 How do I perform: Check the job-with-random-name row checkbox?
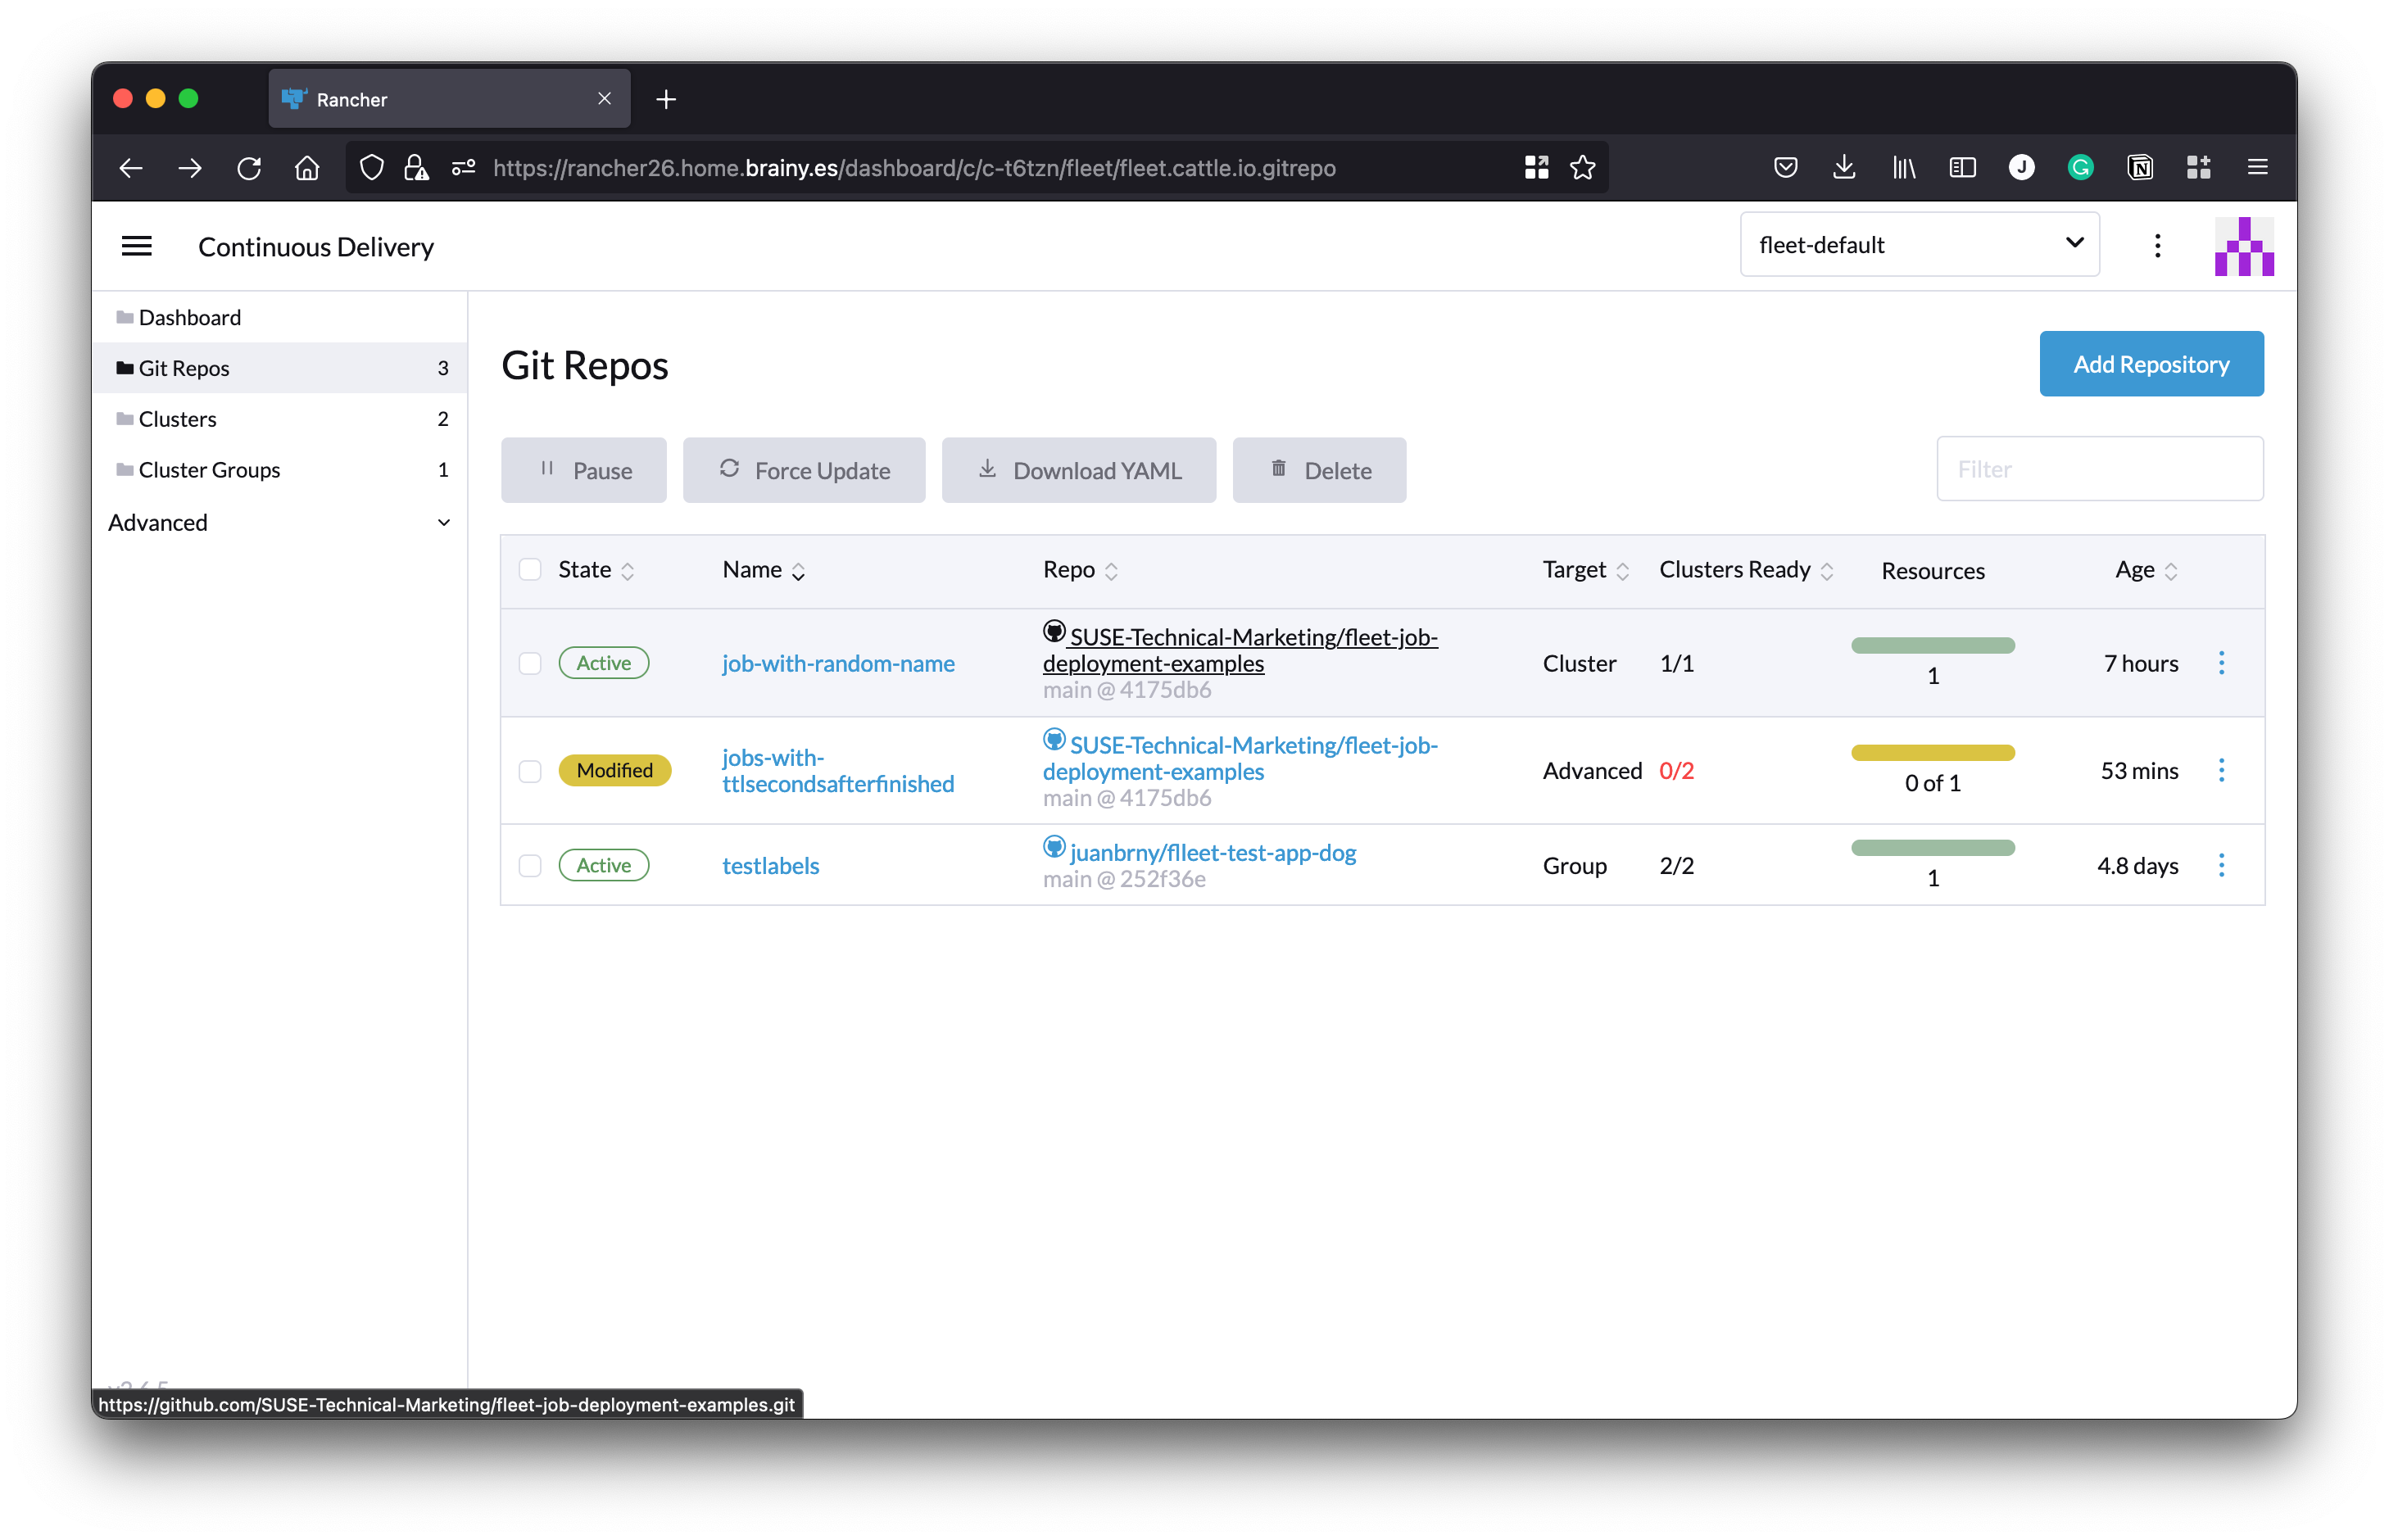click(x=530, y=664)
